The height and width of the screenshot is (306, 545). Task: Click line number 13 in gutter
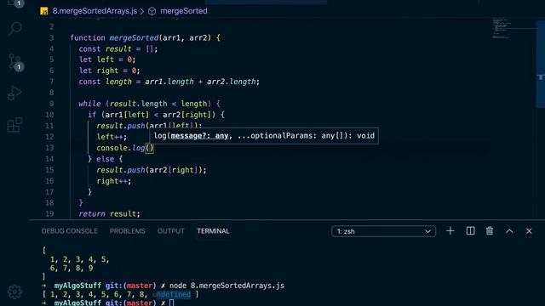(x=49, y=148)
